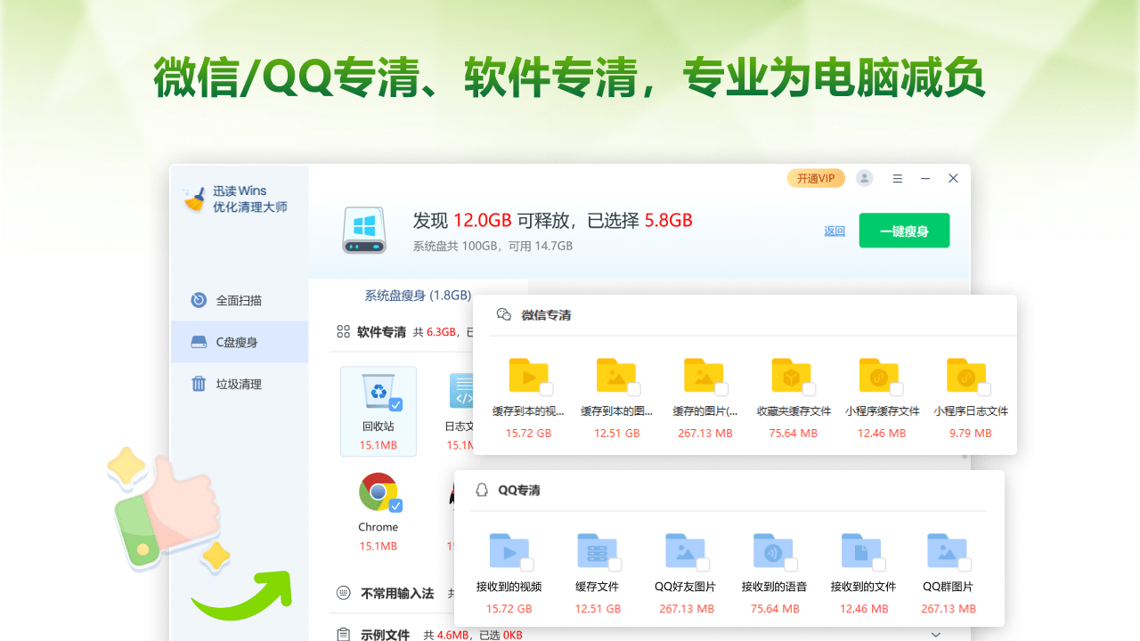
Task: Open the QQ好友图片 item icon
Action: pos(686,552)
